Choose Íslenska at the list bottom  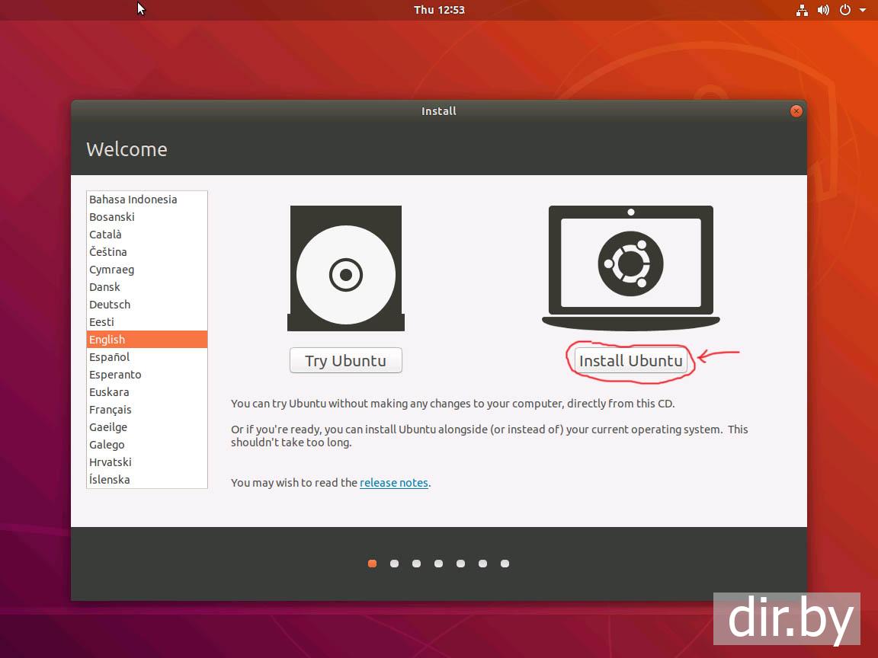pos(110,480)
